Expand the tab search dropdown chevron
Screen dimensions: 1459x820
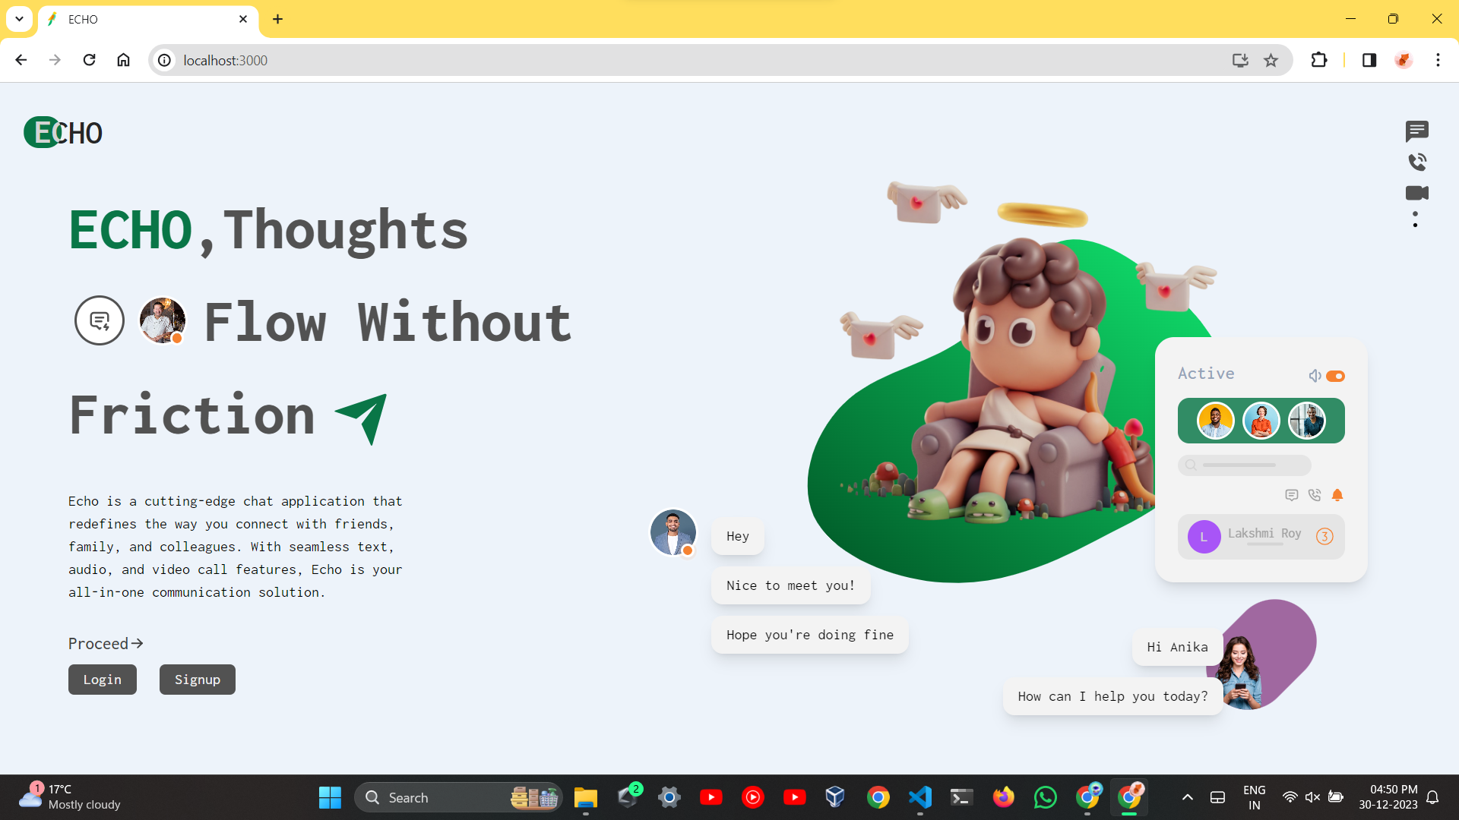click(19, 19)
